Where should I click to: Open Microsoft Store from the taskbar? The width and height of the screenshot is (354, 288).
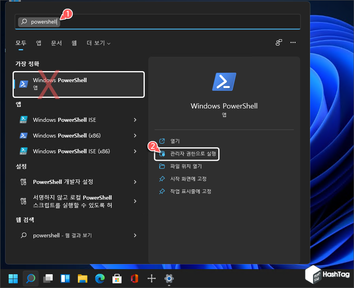117,279
